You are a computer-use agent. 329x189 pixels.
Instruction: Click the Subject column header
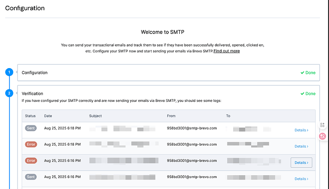click(x=95, y=116)
